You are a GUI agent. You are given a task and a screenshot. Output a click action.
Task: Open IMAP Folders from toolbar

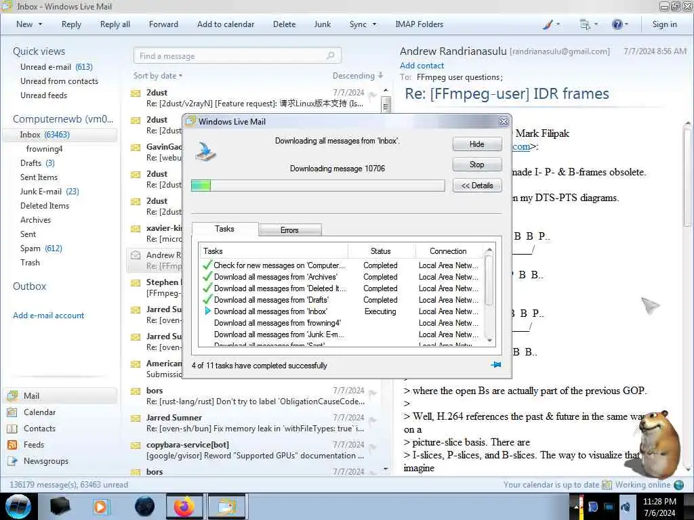click(x=419, y=24)
